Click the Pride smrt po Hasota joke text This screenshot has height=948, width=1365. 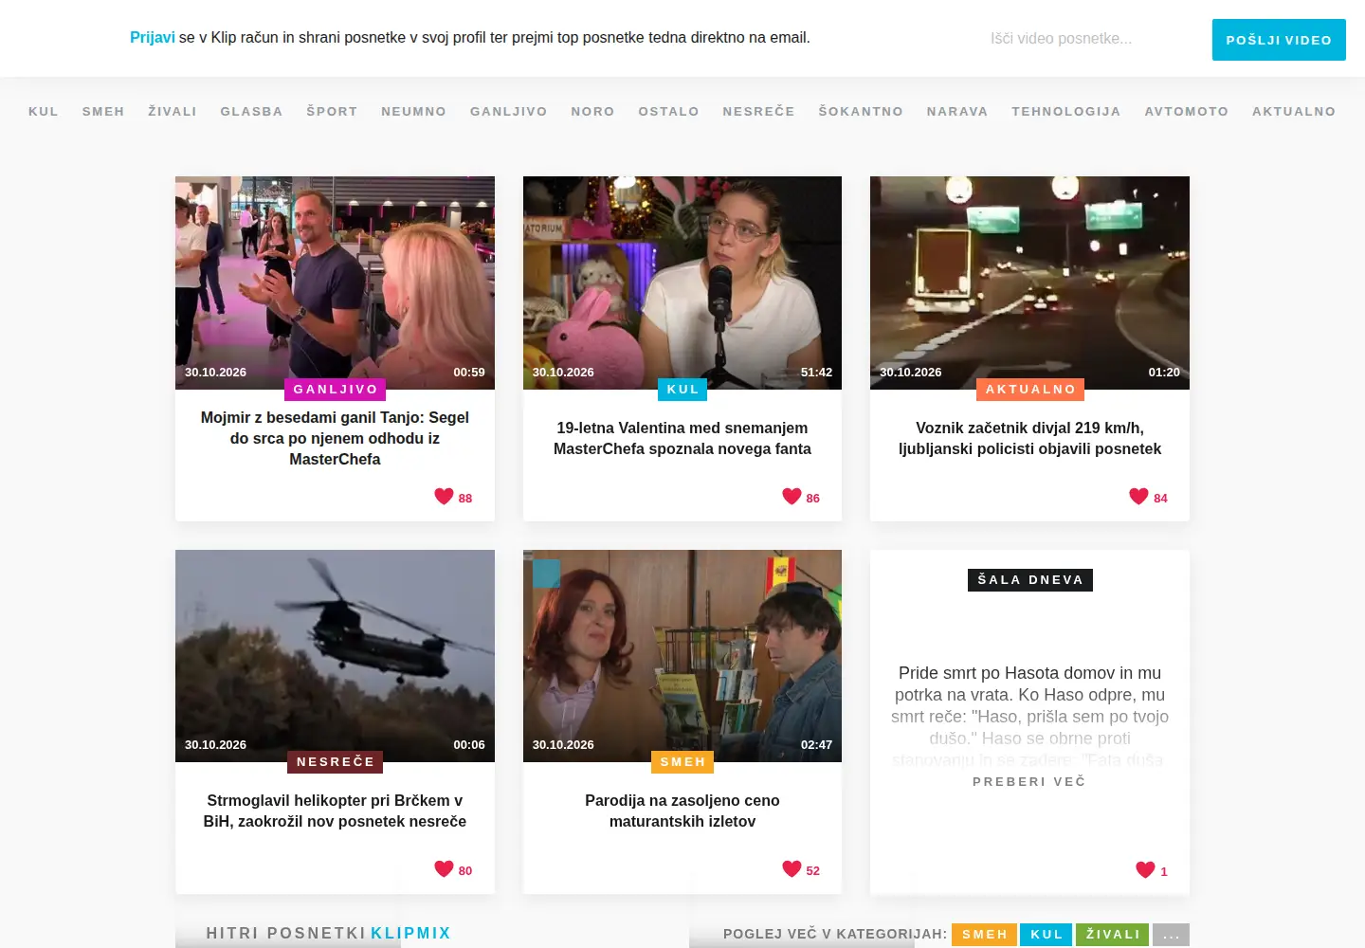coord(1029,716)
